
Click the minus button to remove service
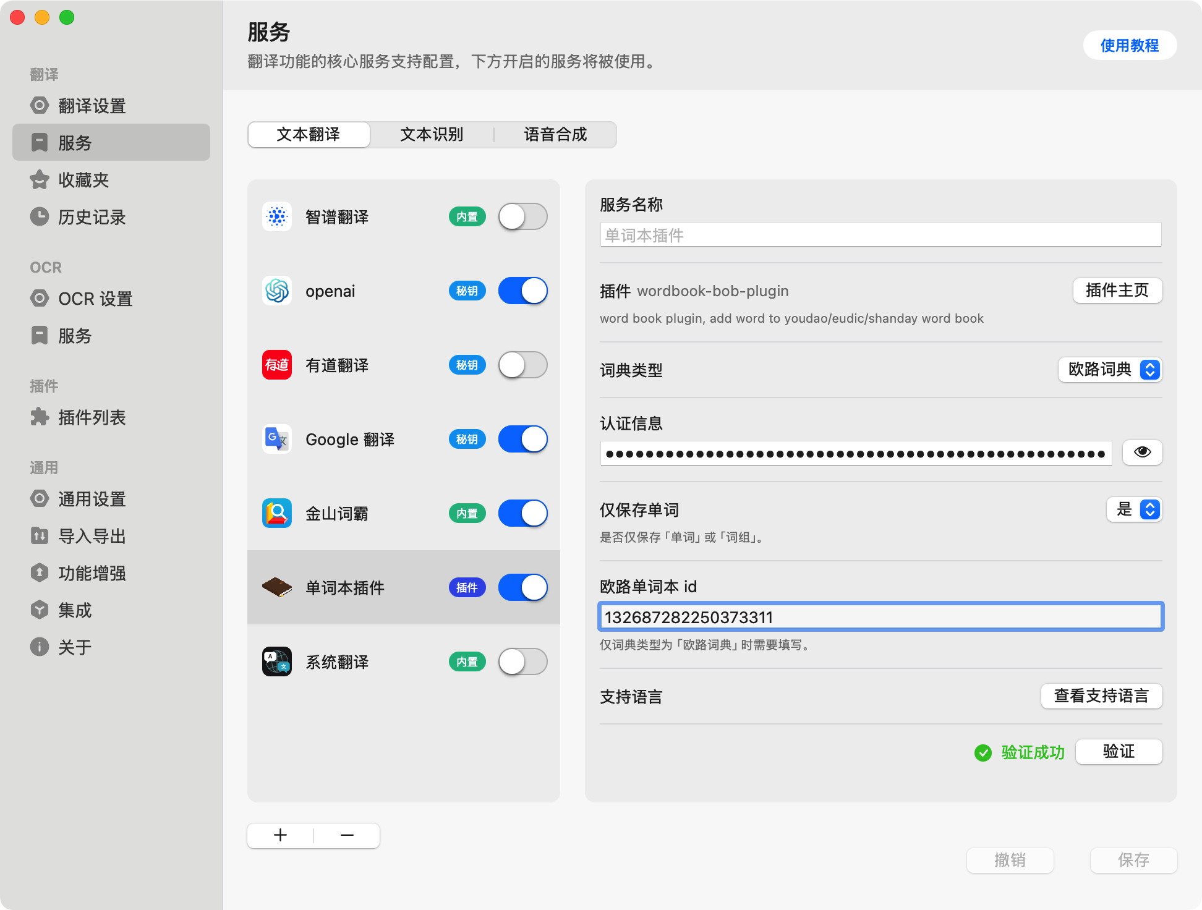click(347, 836)
